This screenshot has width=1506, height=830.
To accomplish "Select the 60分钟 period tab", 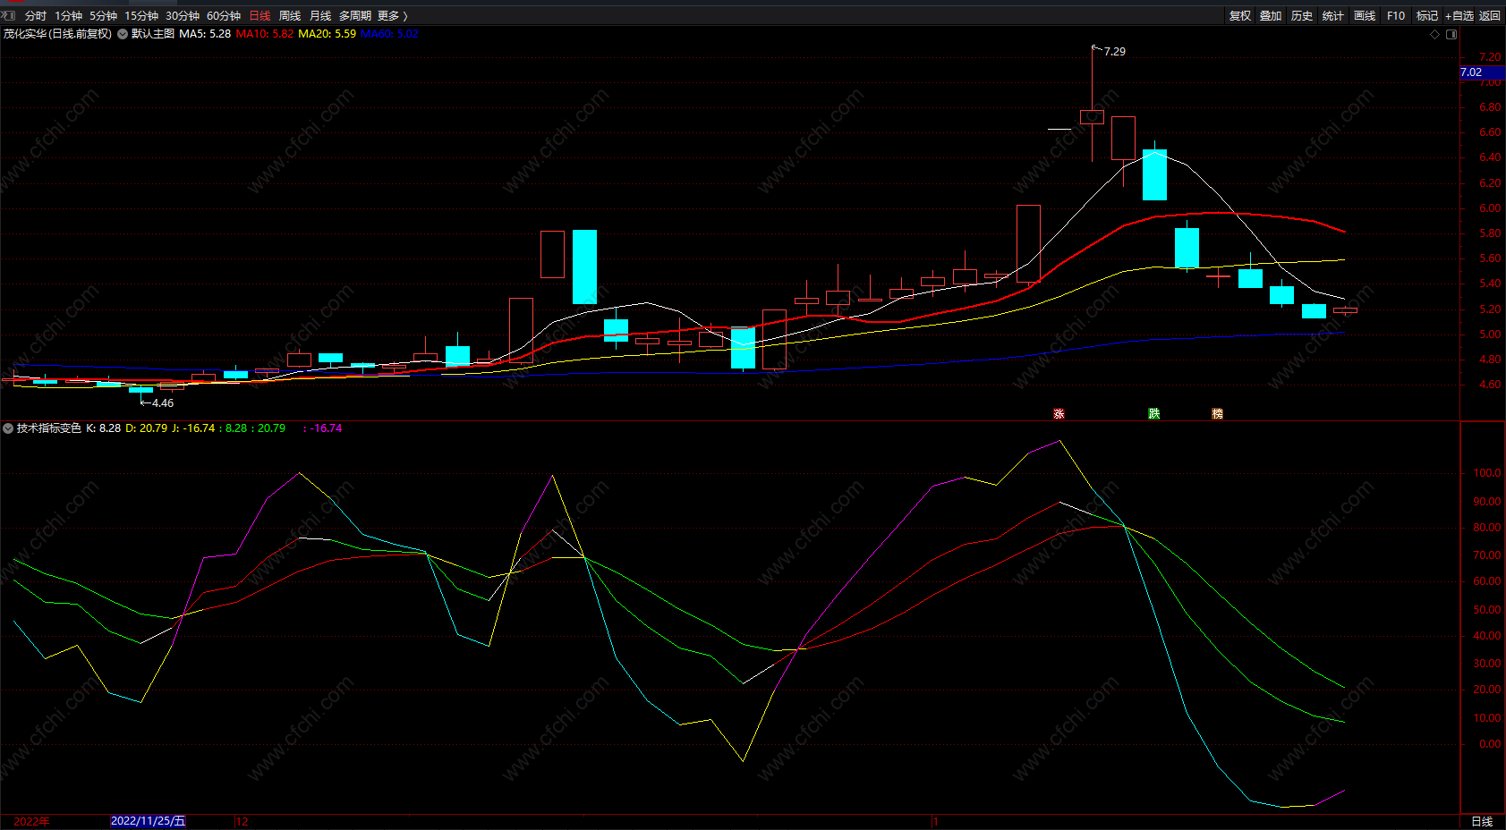I will 224,15.
